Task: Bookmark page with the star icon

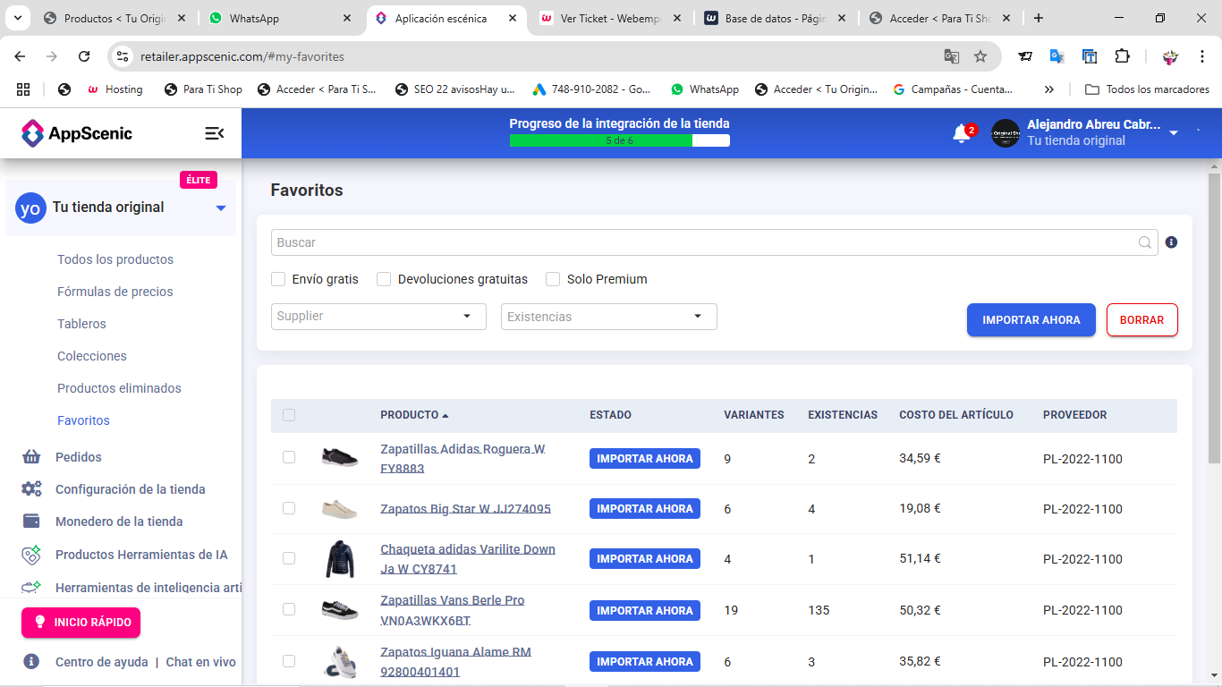Action: [x=980, y=56]
